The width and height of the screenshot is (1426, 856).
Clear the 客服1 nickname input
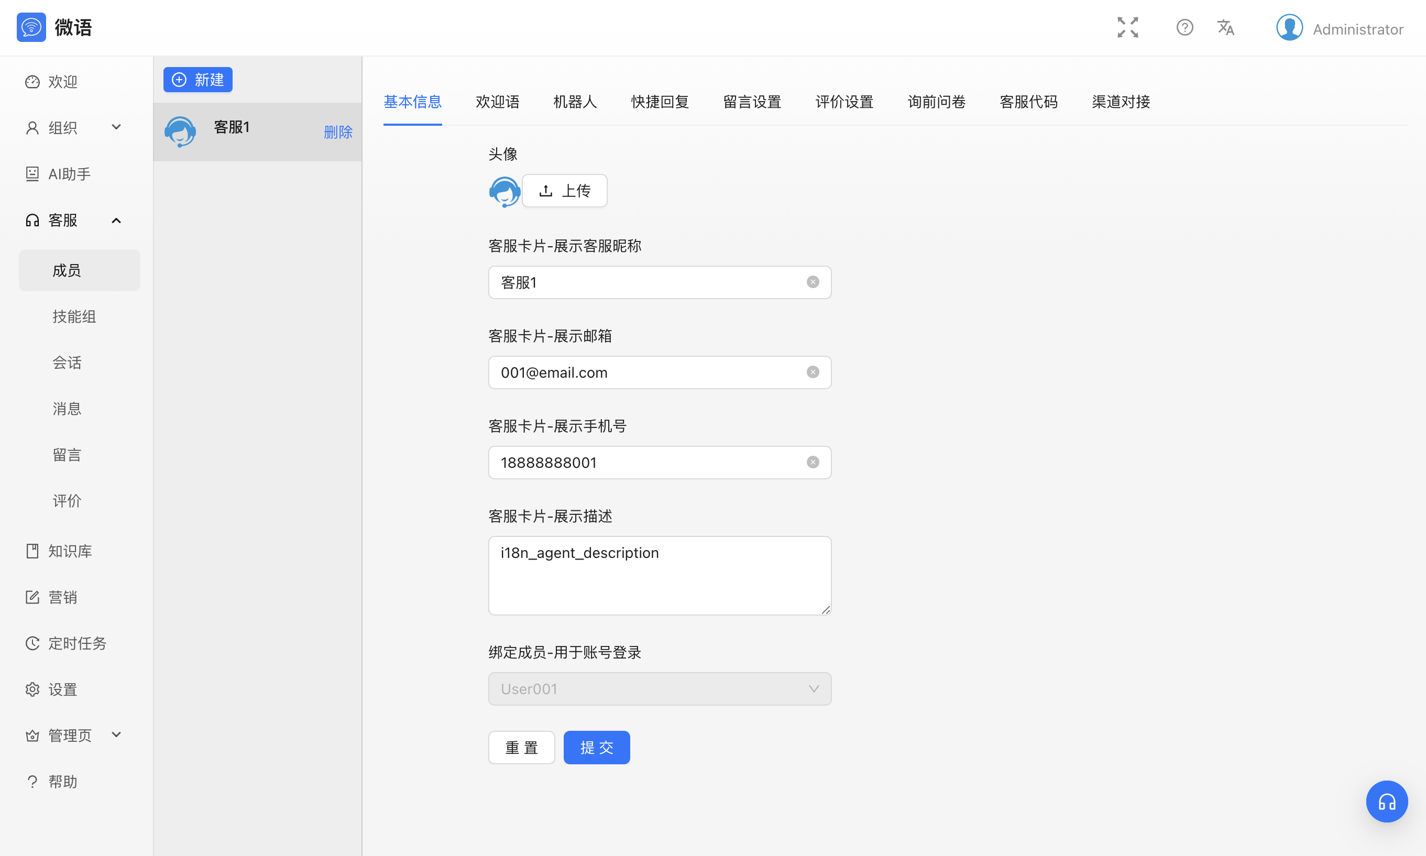click(x=813, y=281)
